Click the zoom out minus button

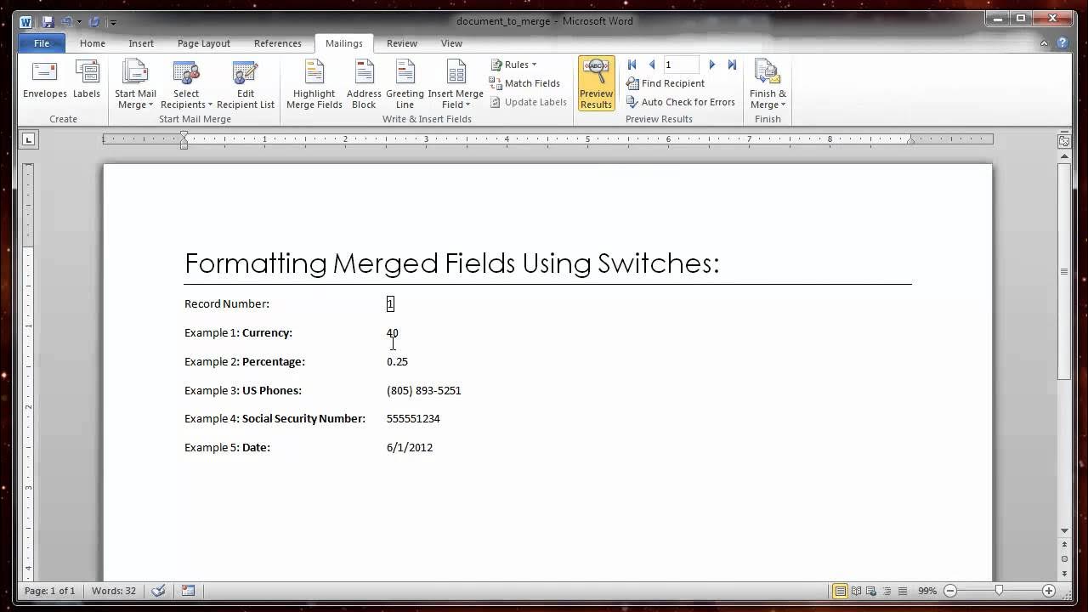[950, 591]
